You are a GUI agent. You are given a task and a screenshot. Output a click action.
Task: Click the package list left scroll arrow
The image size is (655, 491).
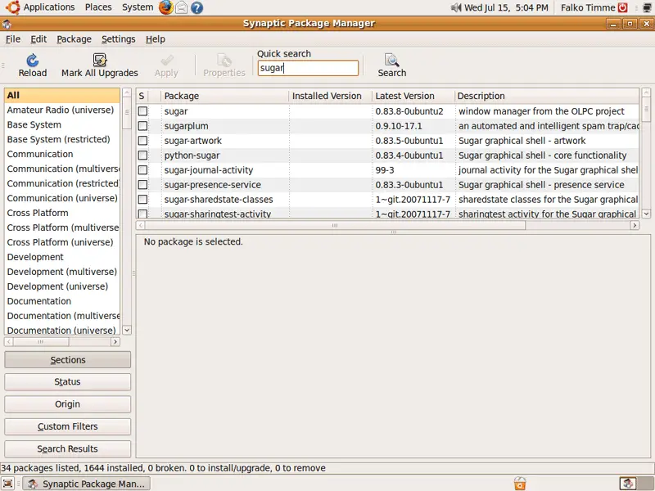point(141,226)
